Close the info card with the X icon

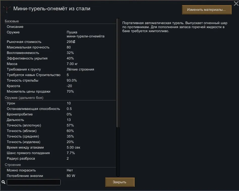pyautogui.click(x=236, y=3)
